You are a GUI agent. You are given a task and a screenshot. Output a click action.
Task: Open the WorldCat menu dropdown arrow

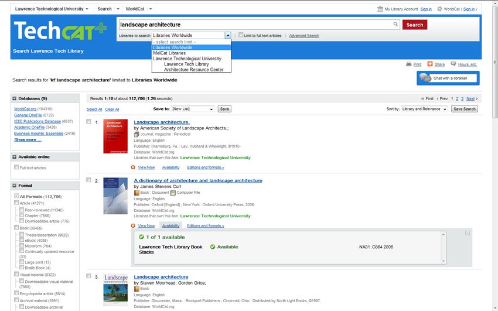coord(151,9)
